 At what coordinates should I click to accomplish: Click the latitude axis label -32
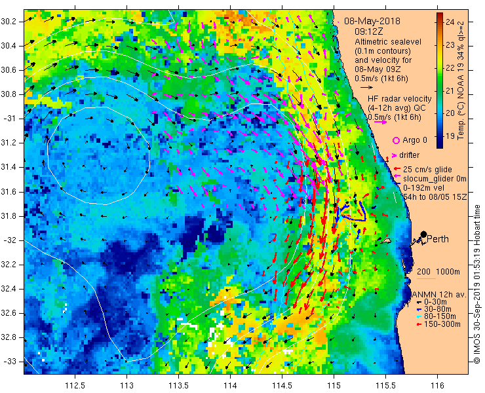[x=11, y=240]
